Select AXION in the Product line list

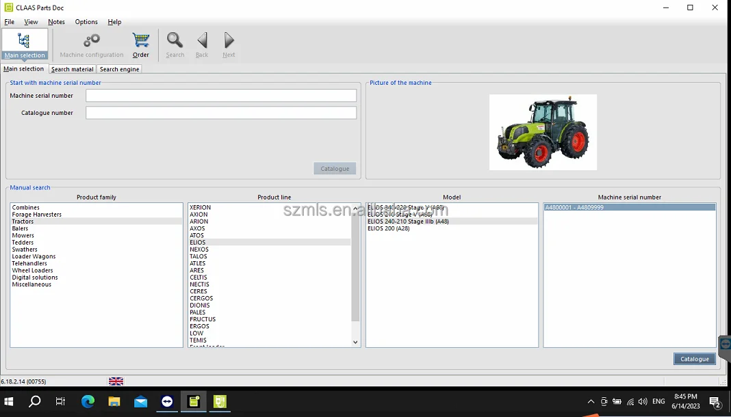click(198, 215)
